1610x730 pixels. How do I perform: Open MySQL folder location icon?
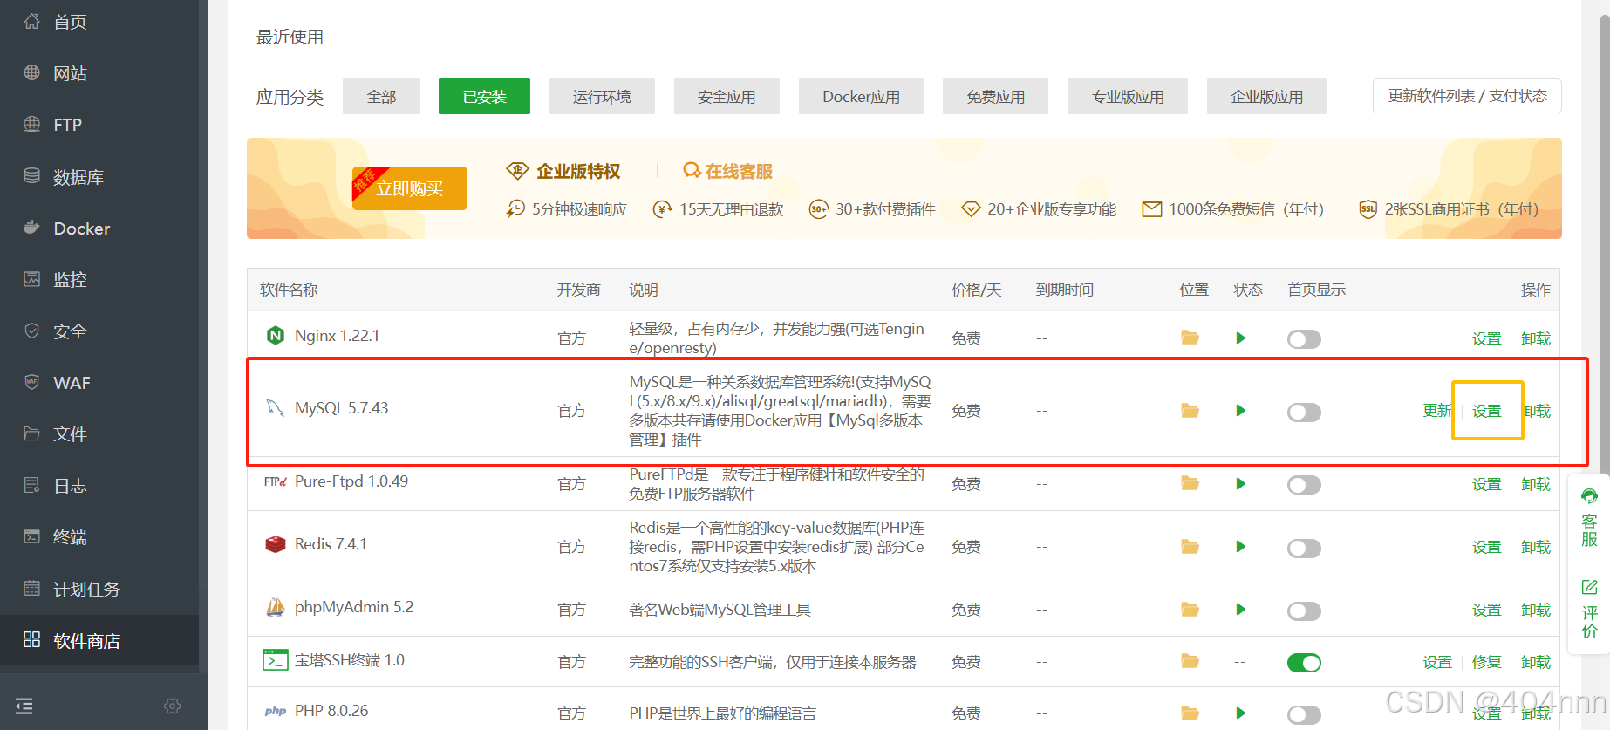(x=1190, y=410)
